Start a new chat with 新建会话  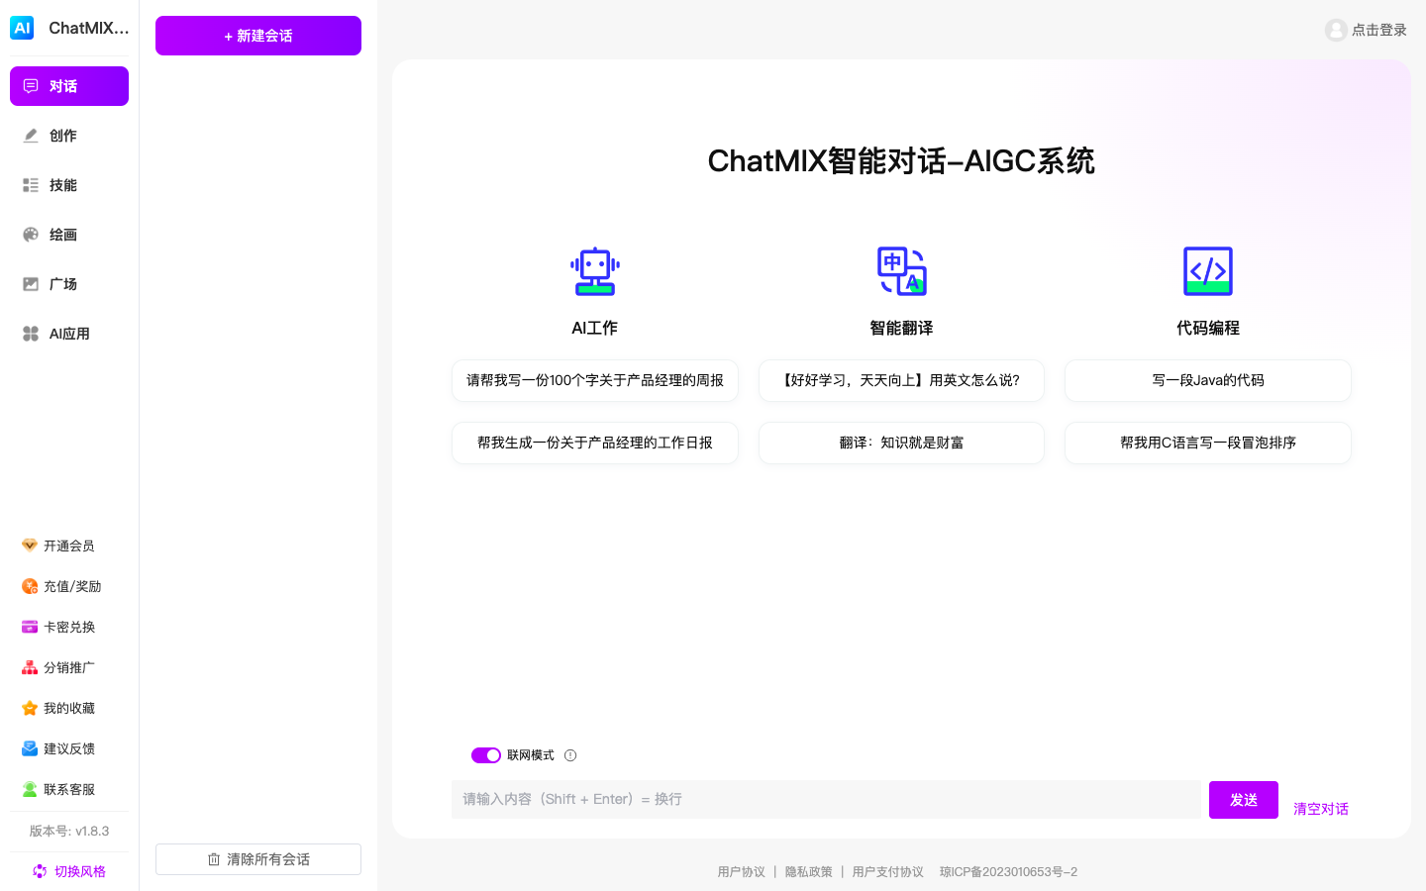coord(257,35)
